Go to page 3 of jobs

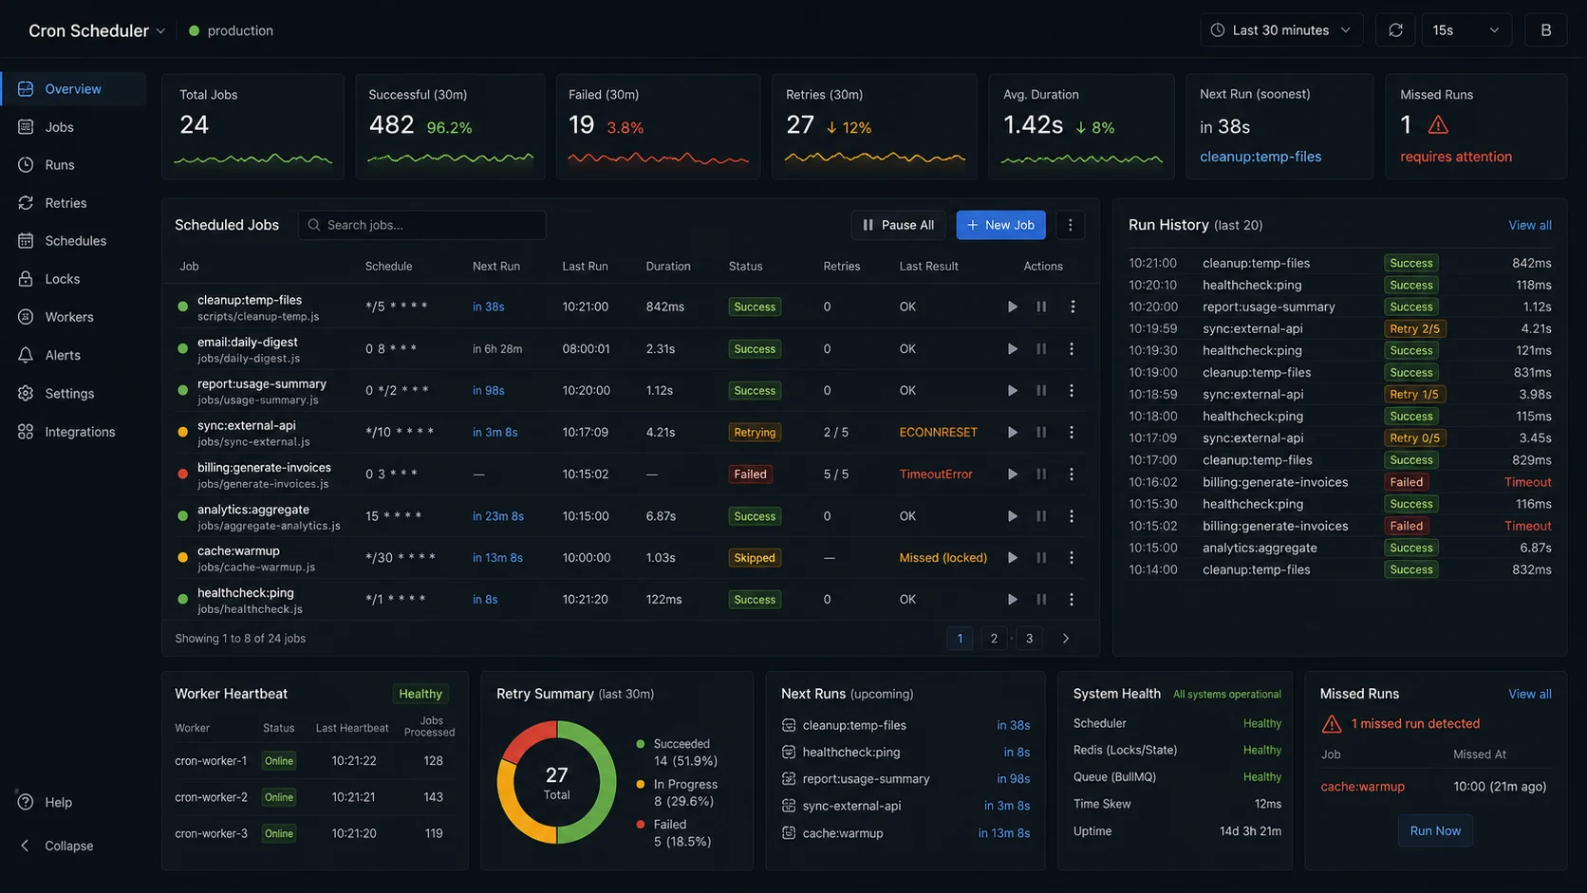click(1029, 639)
